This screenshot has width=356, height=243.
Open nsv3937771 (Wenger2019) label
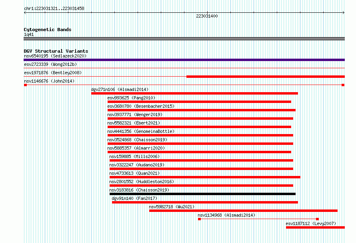135,115
